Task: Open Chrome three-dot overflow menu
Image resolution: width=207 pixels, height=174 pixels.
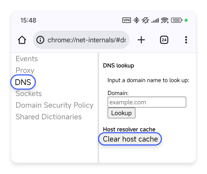Action: (x=186, y=40)
